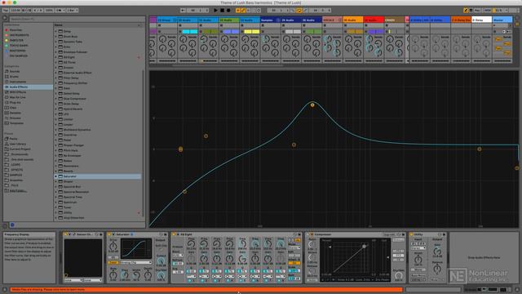The width and height of the screenshot is (522, 294).
Task: Click the browser search field
Action: click(x=77, y=19)
